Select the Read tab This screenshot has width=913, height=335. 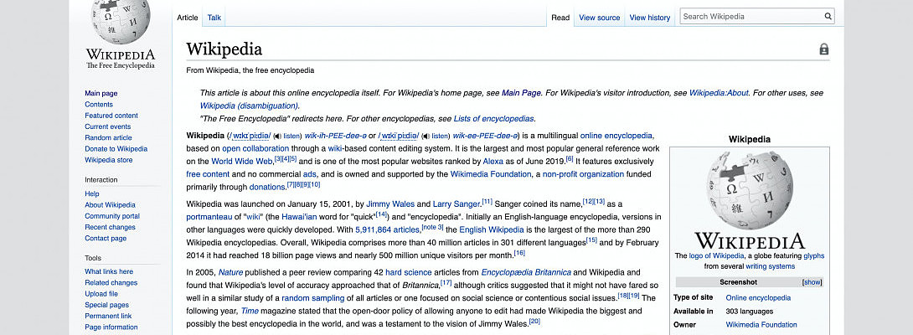point(560,18)
